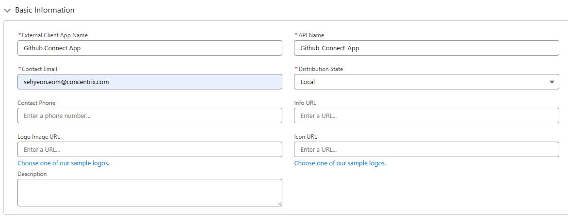Open the Distribution State combo box
568x218 pixels.
click(421, 82)
